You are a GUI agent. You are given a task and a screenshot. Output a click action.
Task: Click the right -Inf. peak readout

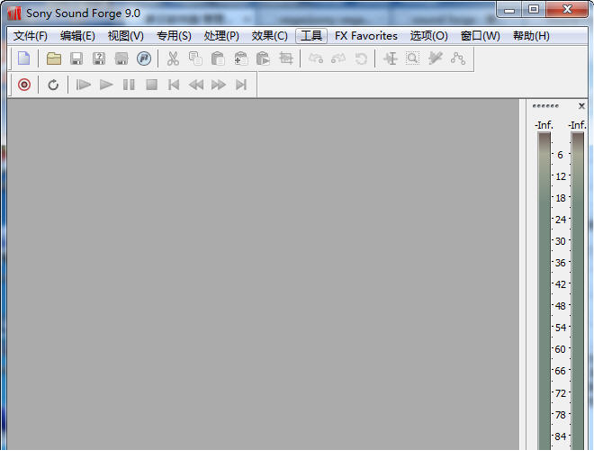(577, 125)
